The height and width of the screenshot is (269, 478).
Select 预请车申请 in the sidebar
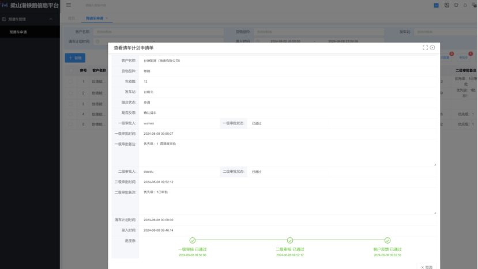tap(18, 32)
